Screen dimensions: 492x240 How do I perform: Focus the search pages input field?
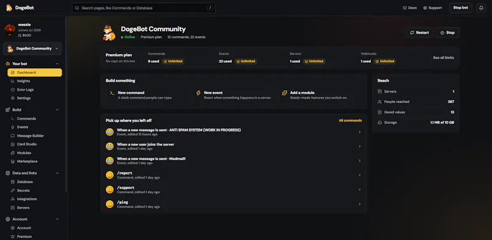[143, 8]
